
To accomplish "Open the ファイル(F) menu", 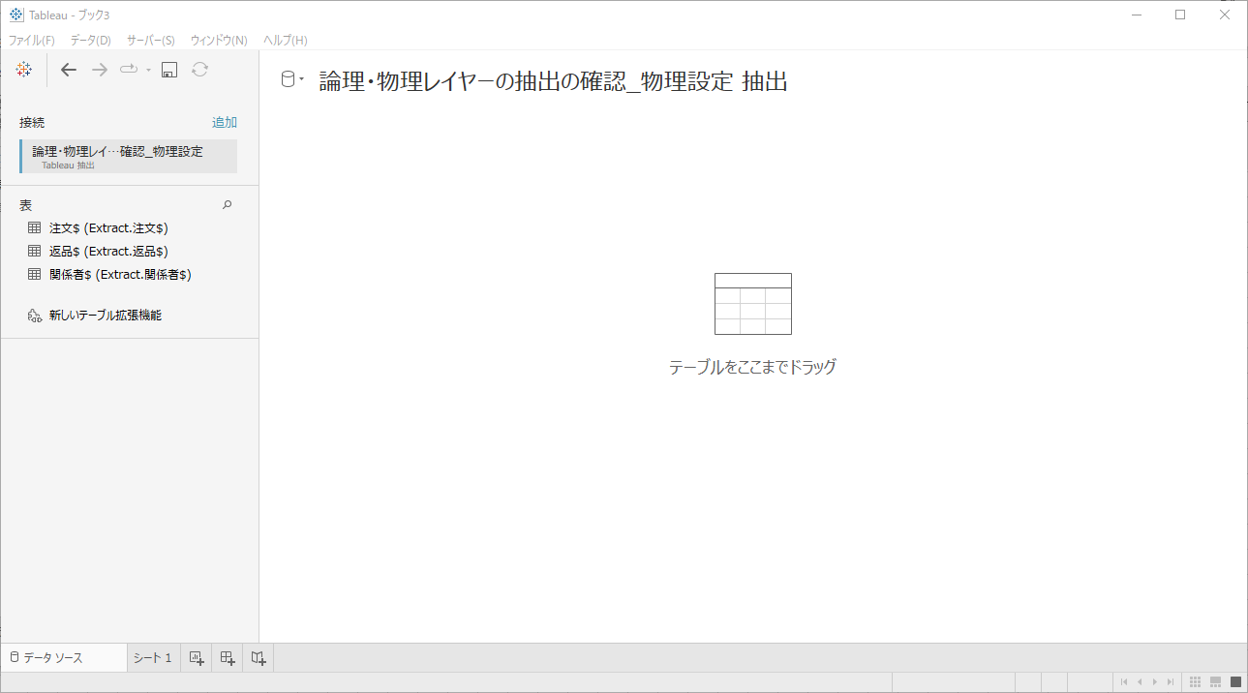I will point(32,40).
